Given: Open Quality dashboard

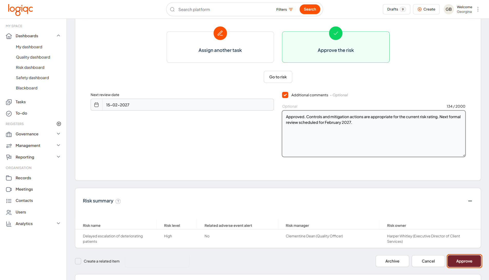Looking at the screenshot, I should tap(33, 57).
